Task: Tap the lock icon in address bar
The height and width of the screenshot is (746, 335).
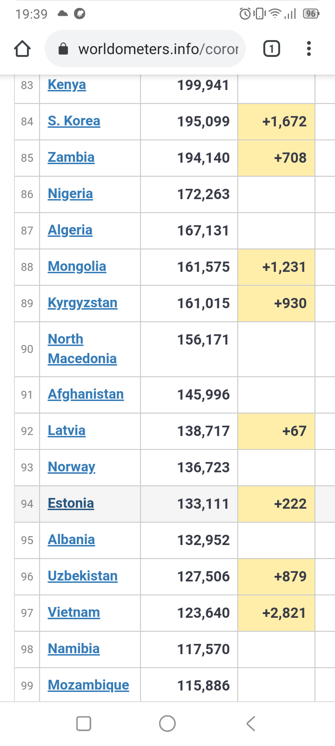Action: click(63, 49)
